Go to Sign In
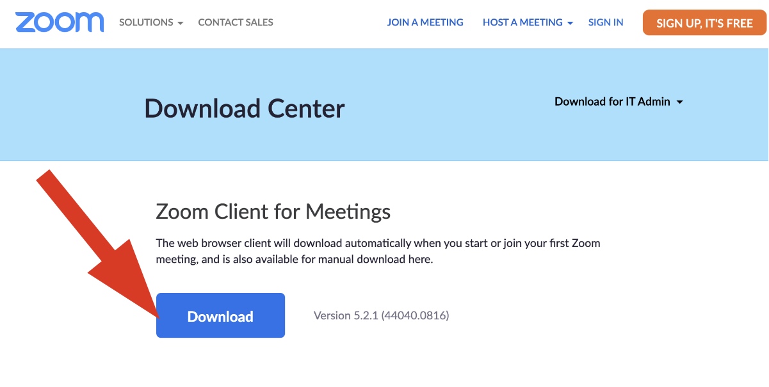Viewport: 769px width, 387px height. (x=606, y=22)
